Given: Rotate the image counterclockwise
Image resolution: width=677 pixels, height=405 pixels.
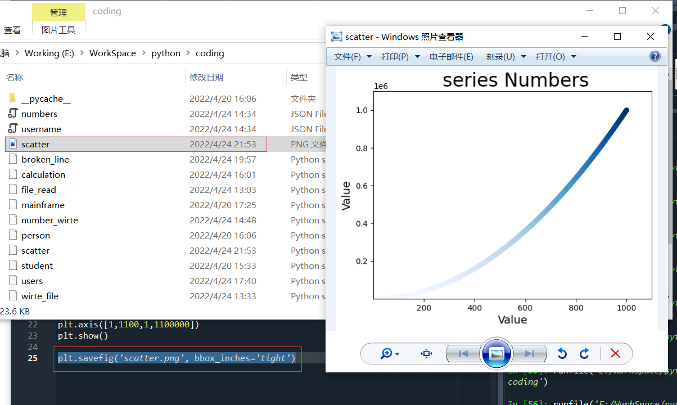Looking at the screenshot, I should click(561, 353).
